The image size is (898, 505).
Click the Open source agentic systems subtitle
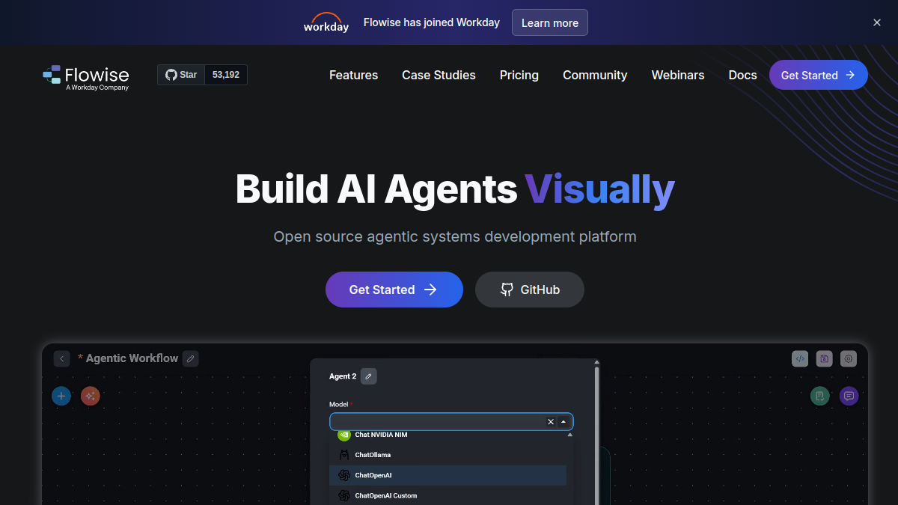[455, 236]
